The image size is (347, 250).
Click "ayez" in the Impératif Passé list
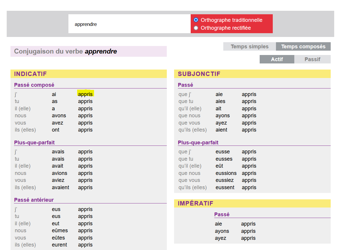[x=220, y=238]
